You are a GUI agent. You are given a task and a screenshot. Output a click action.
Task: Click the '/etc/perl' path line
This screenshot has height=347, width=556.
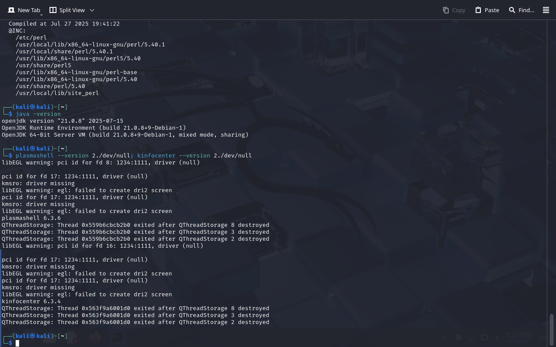tap(31, 38)
